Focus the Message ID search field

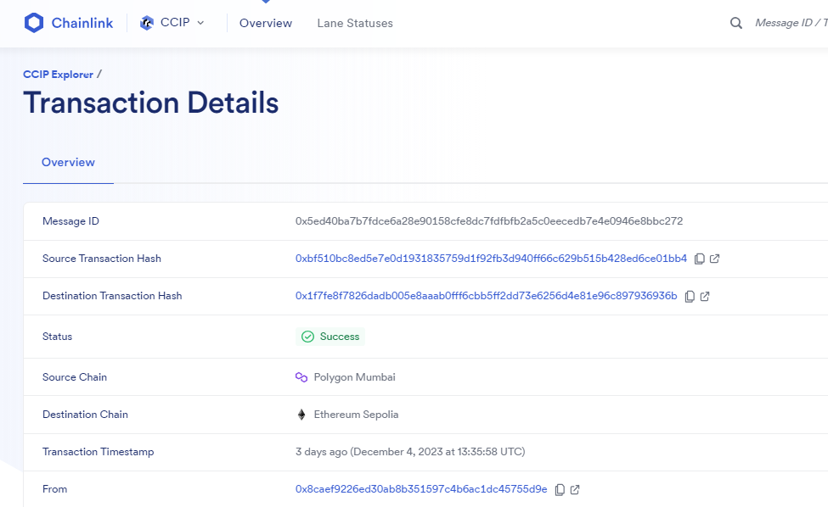pos(791,23)
